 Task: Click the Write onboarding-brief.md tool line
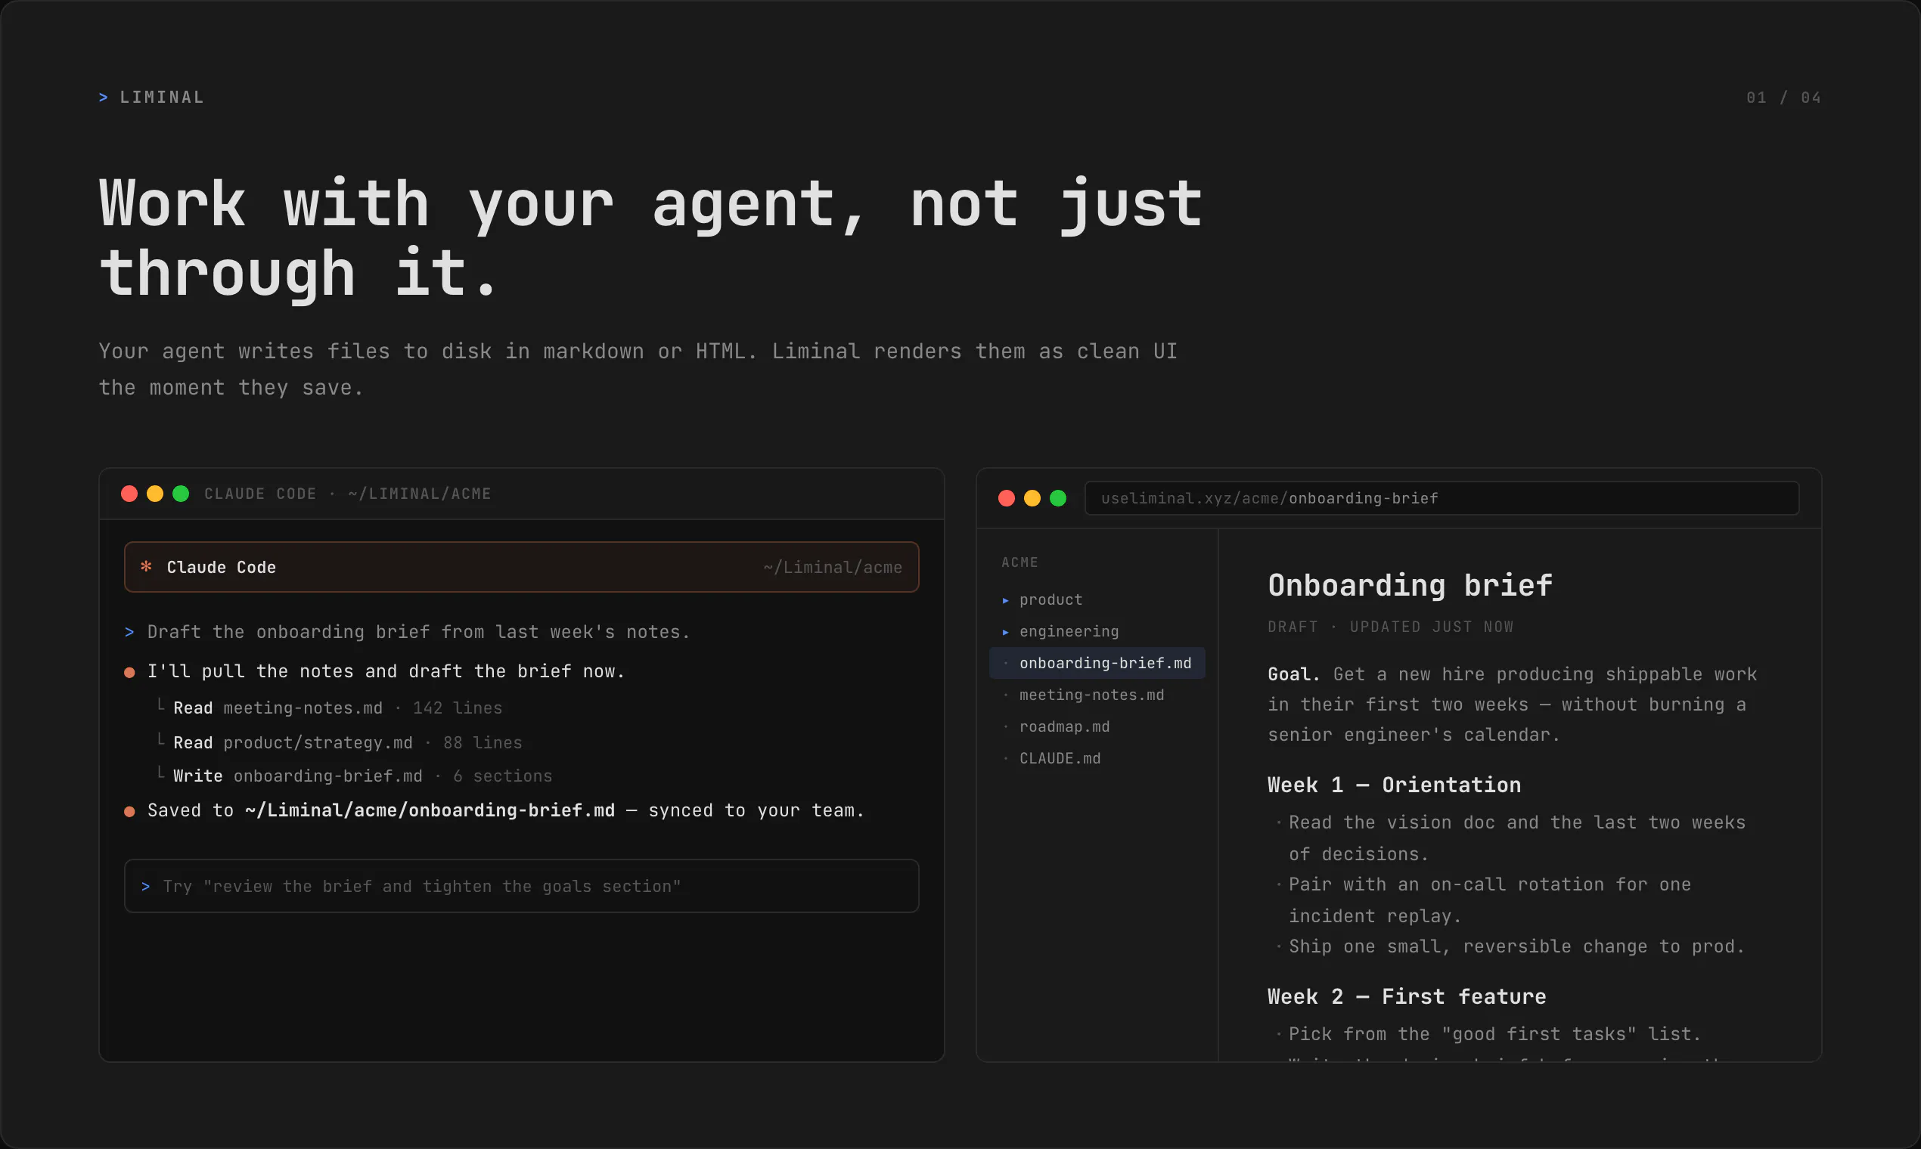pos(354,776)
